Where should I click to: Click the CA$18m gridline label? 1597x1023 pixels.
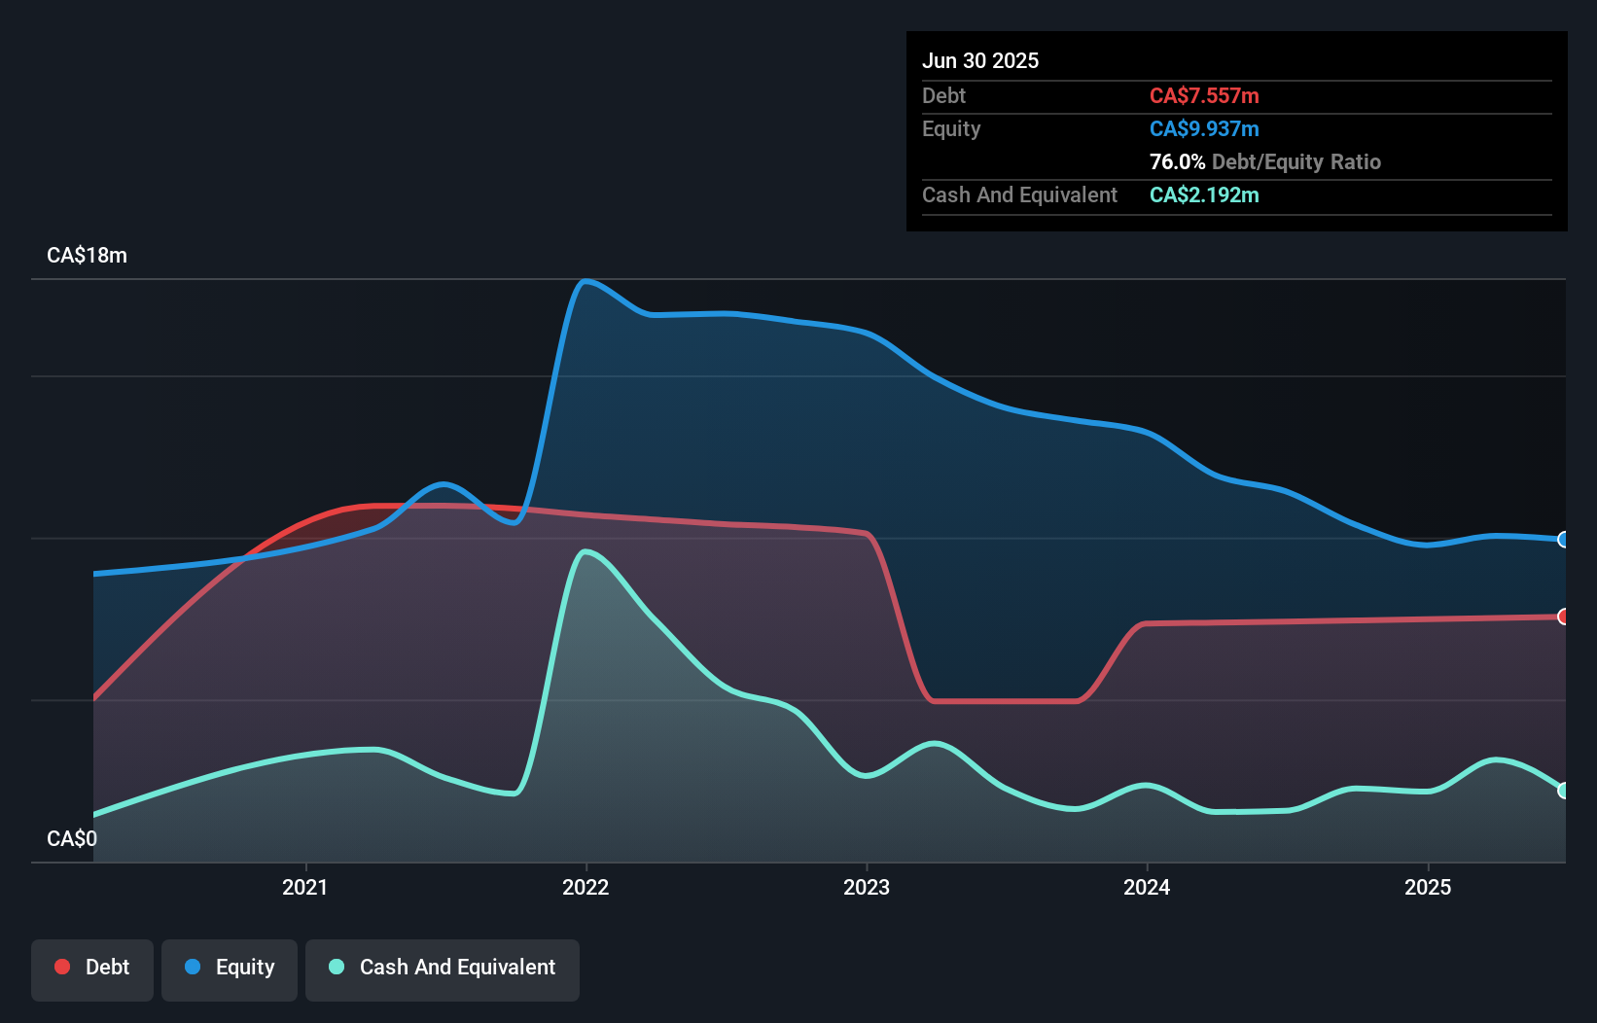(87, 255)
